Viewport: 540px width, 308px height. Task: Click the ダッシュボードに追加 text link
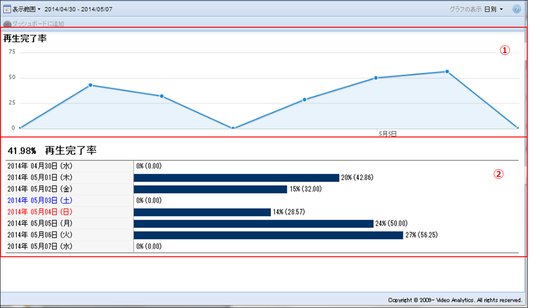click(x=38, y=24)
